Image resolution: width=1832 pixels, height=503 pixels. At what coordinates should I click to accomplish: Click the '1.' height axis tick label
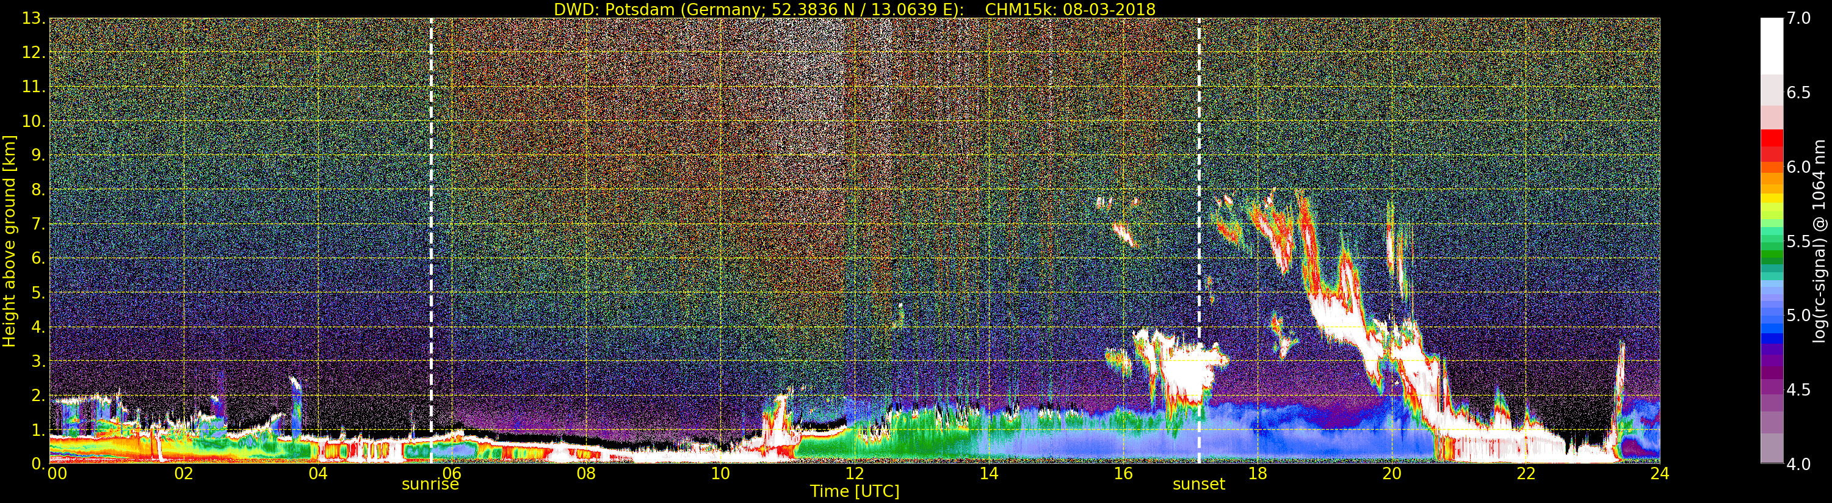(x=38, y=430)
